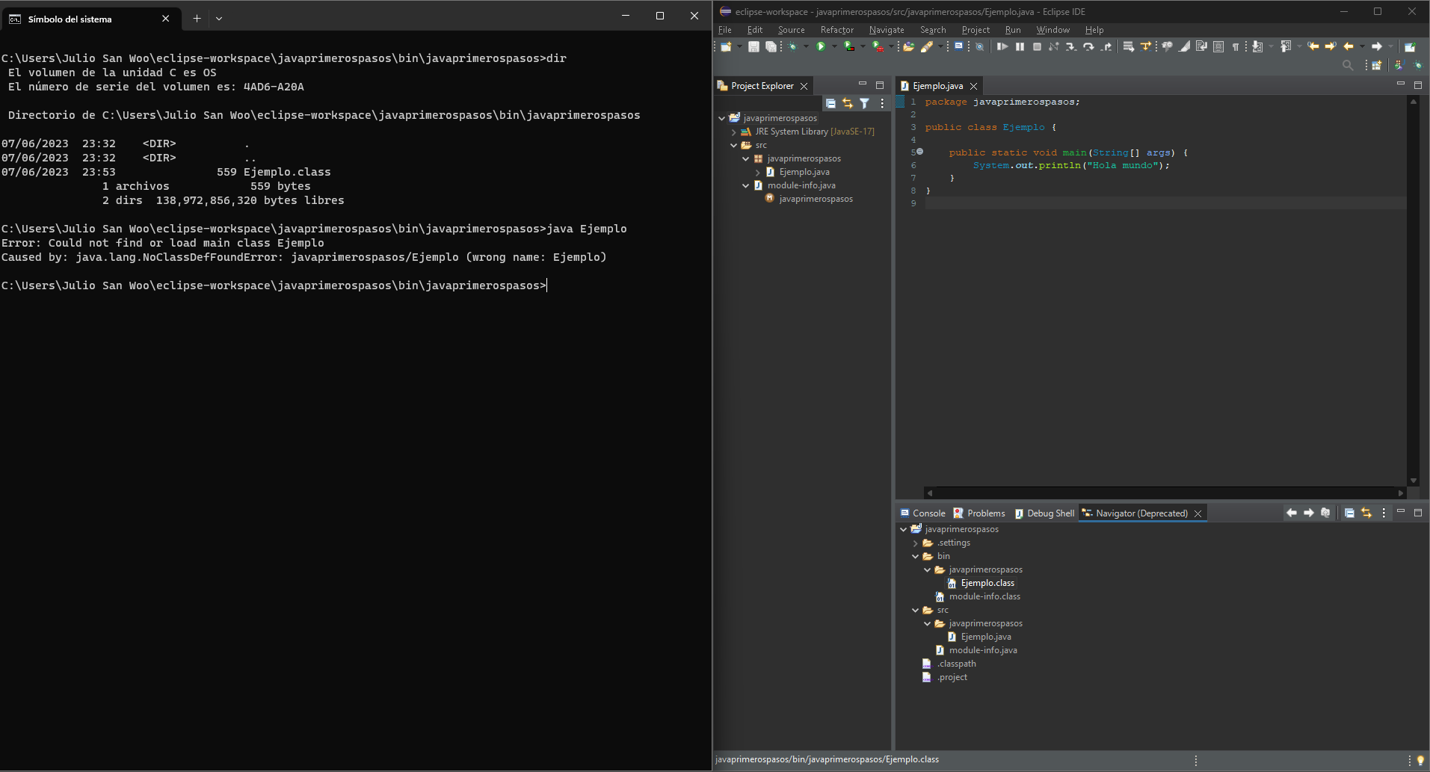Click Navigator Collapse All icon
The image size is (1430, 772).
1349,513
